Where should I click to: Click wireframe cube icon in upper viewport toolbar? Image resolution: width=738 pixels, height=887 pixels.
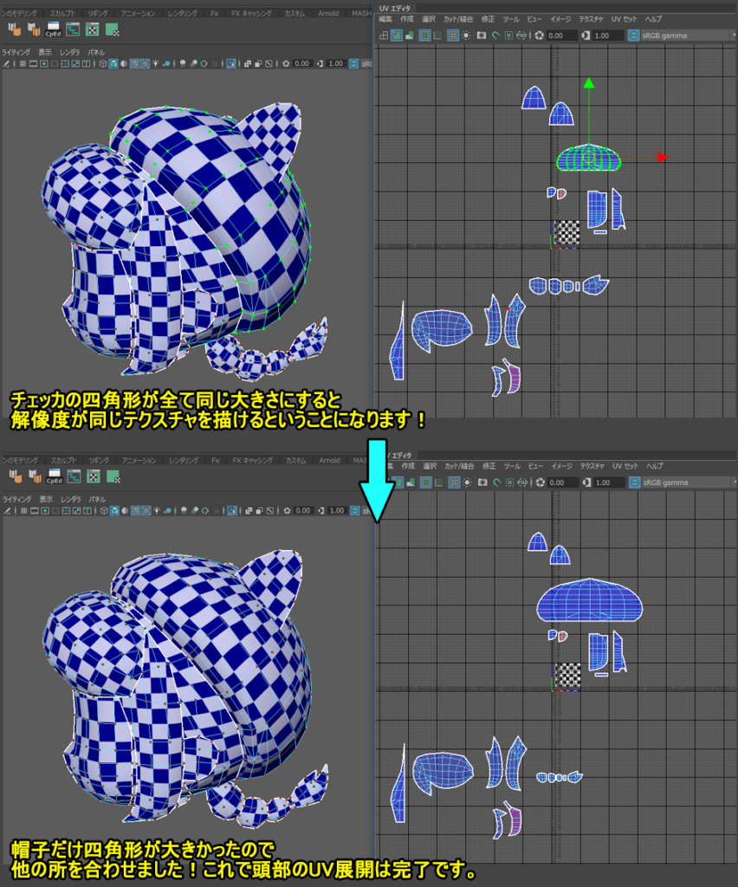[x=103, y=64]
